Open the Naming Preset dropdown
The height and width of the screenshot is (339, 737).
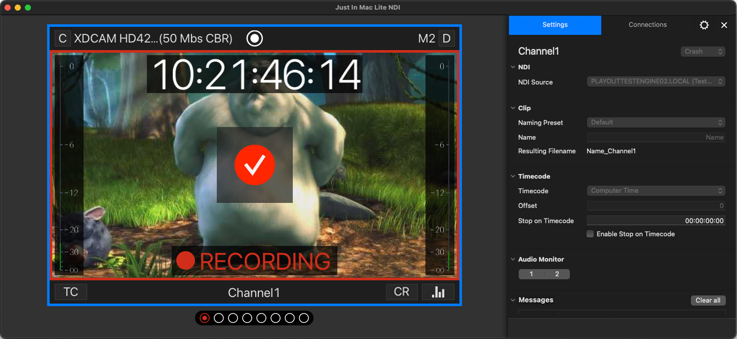656,122
